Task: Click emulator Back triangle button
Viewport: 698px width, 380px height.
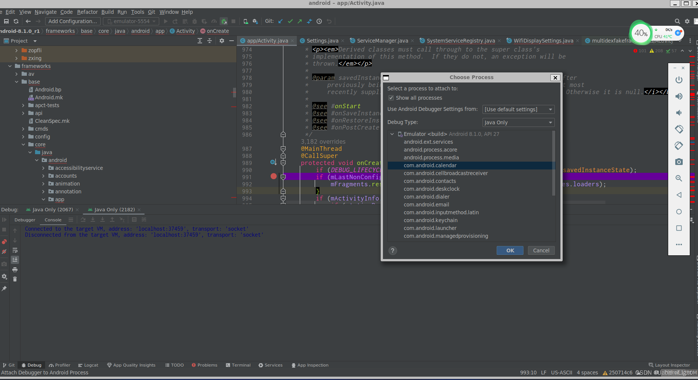Action: coord(679,195)
